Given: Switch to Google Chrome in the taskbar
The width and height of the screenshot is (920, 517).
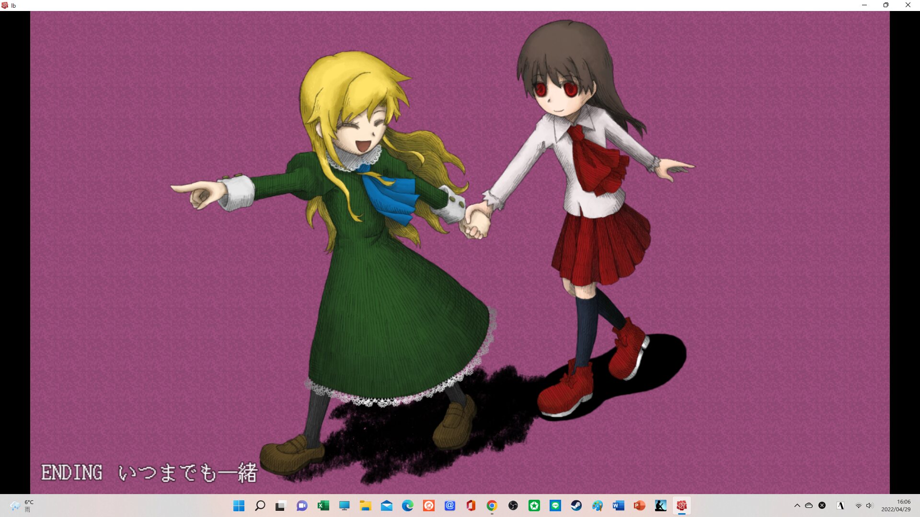Looking at the screenshot, I should pos(492,506).
